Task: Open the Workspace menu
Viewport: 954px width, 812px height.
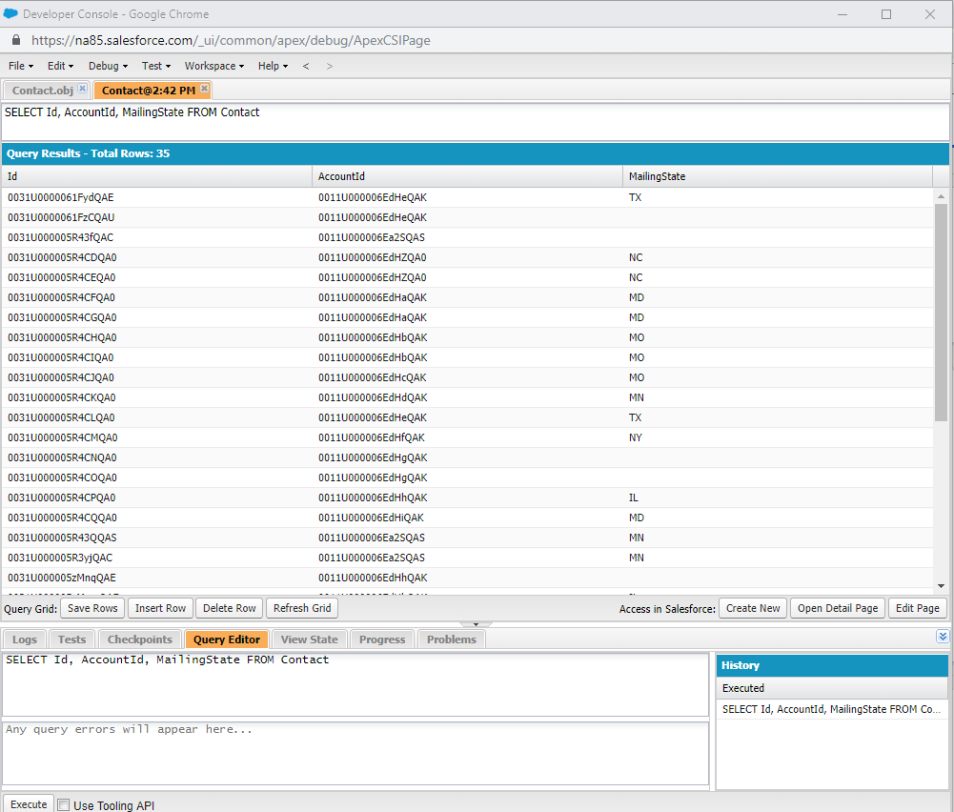Action: (x=214, y=66)
